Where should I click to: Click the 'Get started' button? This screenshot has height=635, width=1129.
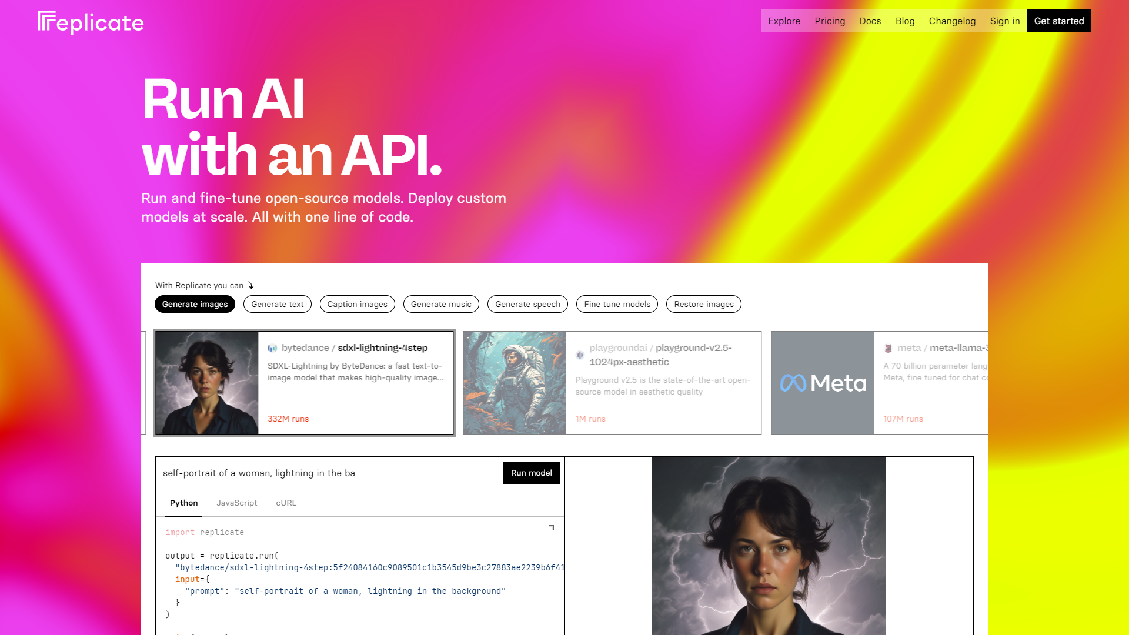[x=1059, y=21]
